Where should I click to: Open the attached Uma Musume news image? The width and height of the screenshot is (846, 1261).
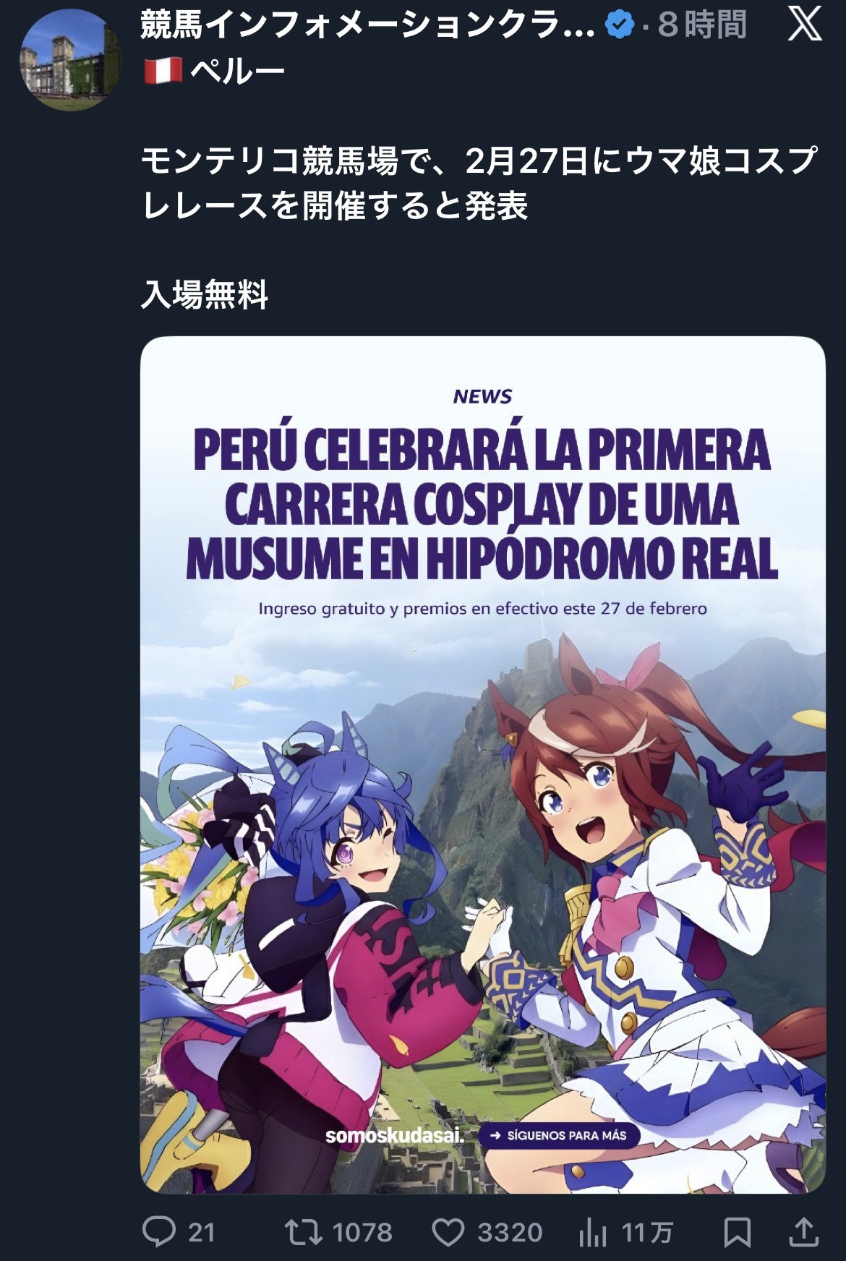click(482, 764)
